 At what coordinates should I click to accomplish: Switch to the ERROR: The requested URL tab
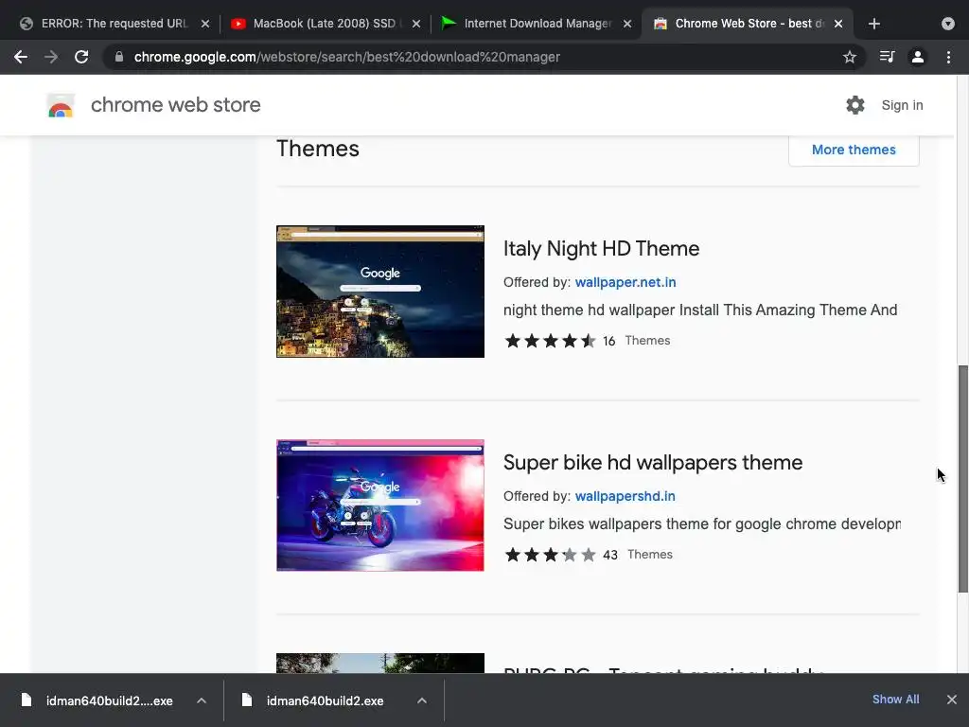tap(115, 24)
